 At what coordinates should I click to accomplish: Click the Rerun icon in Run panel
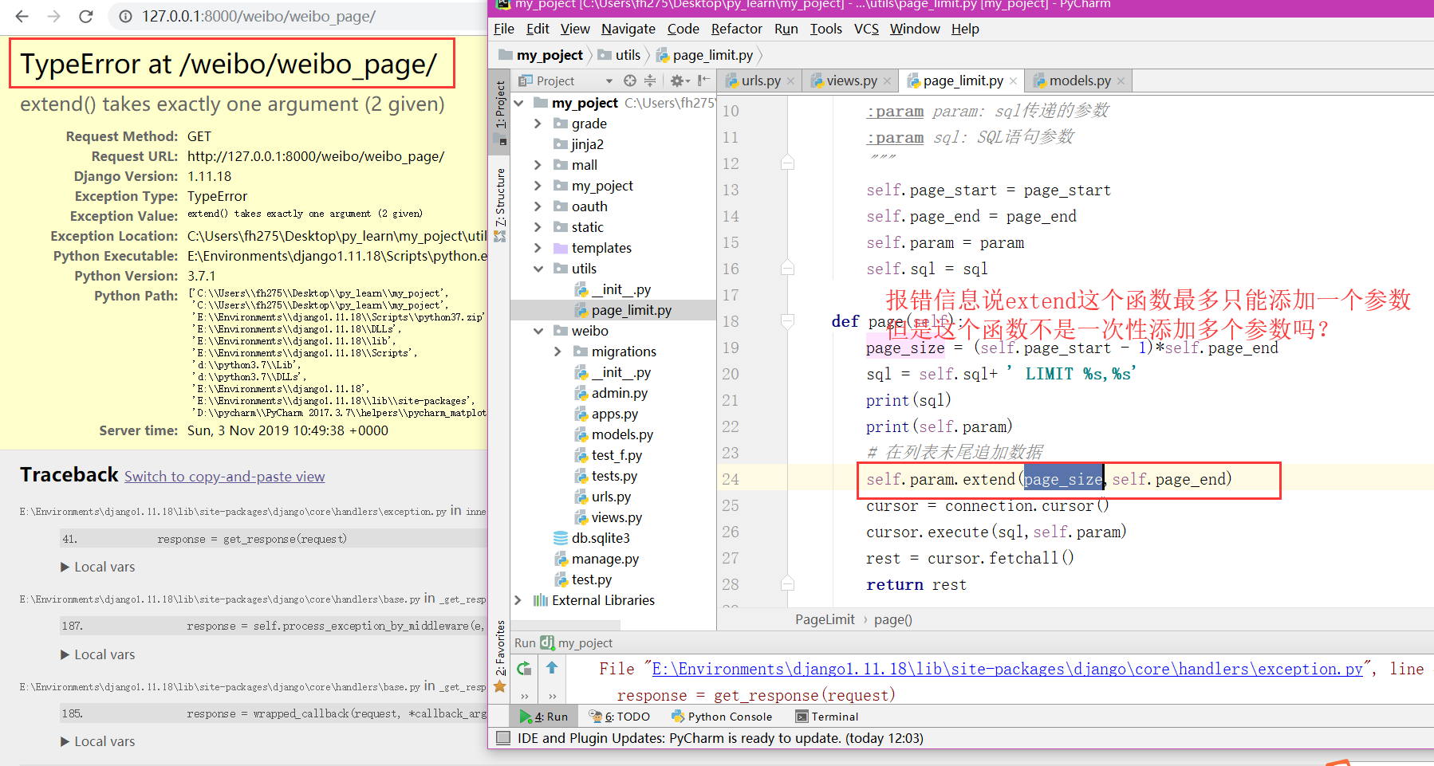tap(524, 669)
